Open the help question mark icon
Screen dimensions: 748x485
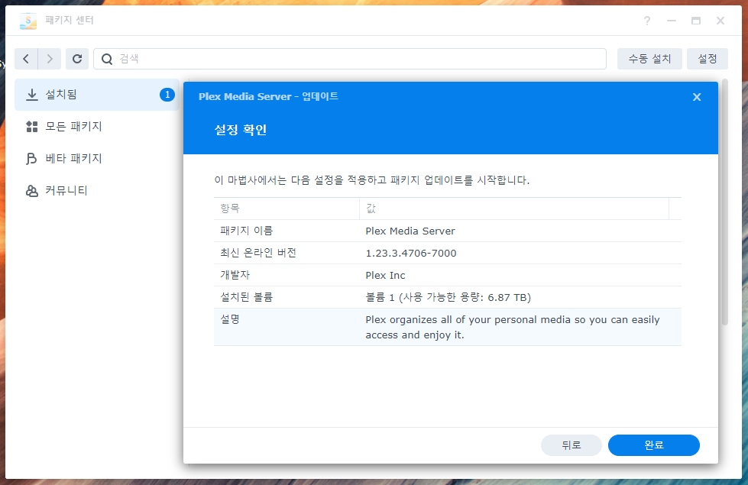coord(647,21)
